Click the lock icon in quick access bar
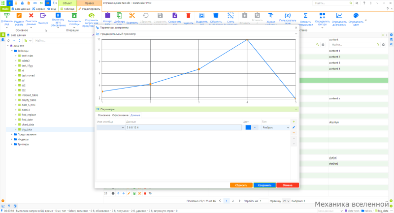This screenshot has height=213, width=394. (x=22, y=3)
